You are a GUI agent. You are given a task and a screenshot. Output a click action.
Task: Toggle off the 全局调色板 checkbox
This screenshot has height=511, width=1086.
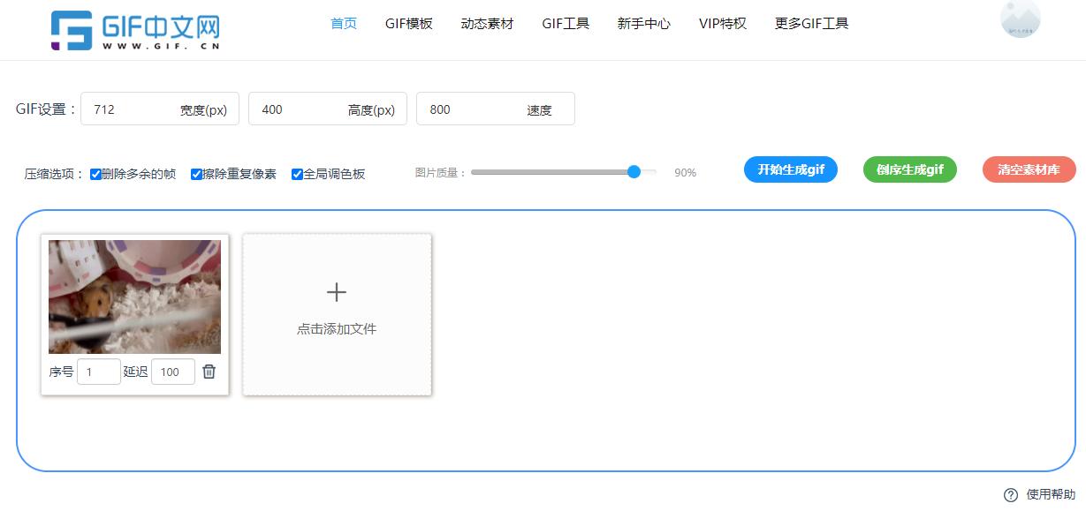(x=297, y=174)
